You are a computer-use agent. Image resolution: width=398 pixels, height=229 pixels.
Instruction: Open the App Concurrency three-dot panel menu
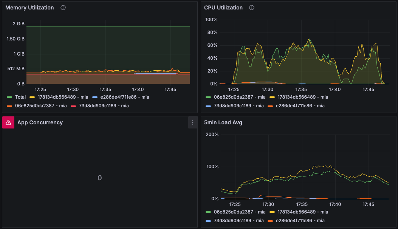pyautogui.click(x=193, y=122)
